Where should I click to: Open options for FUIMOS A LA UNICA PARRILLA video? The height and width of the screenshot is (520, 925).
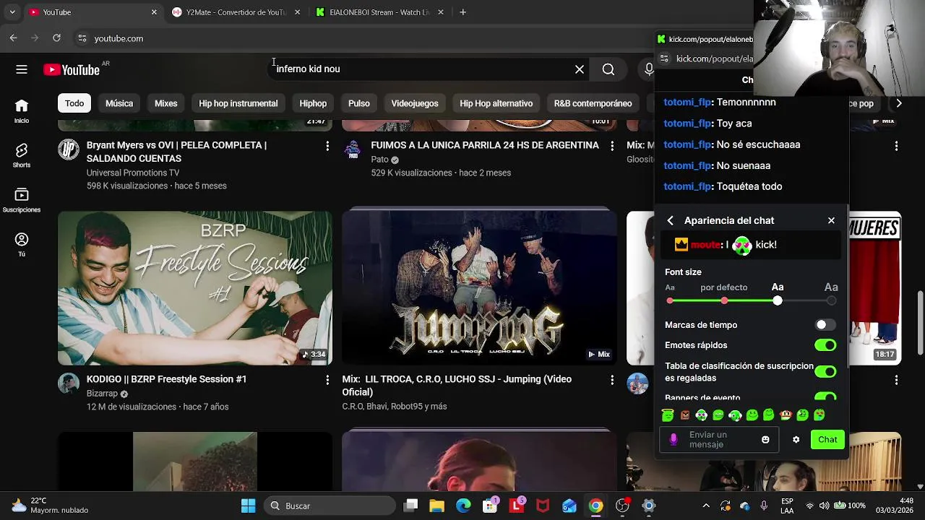point(612,146)
